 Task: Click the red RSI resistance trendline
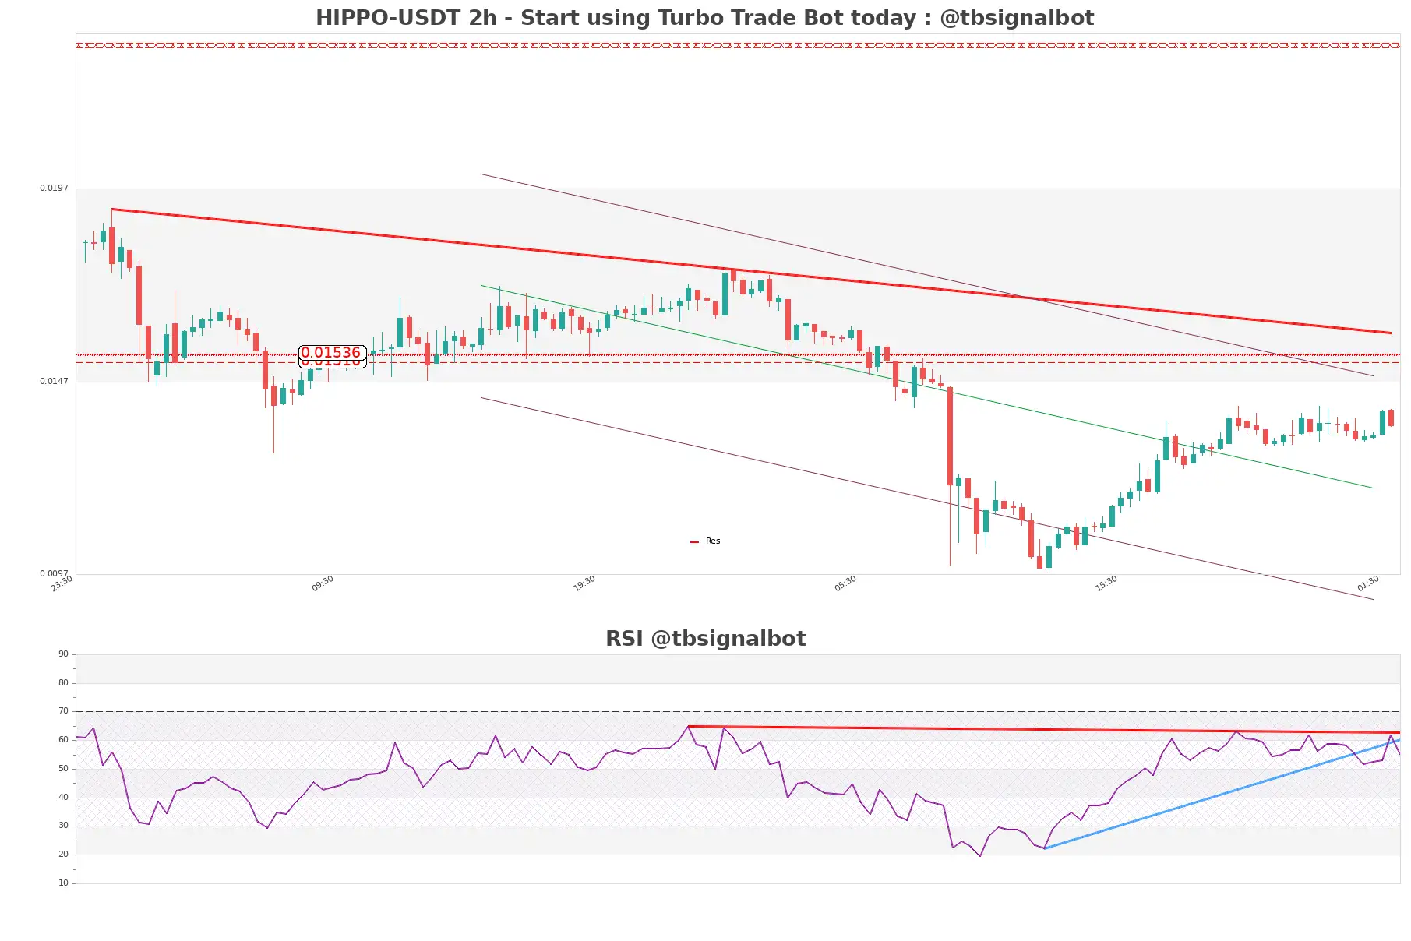coord(1044,730)
